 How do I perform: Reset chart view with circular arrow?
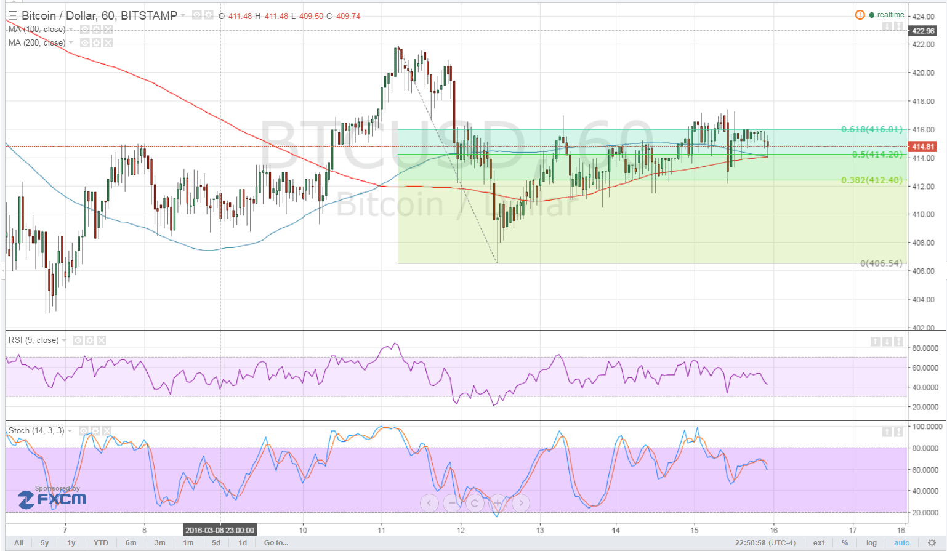pyautogui.click(x=475, y=503)
